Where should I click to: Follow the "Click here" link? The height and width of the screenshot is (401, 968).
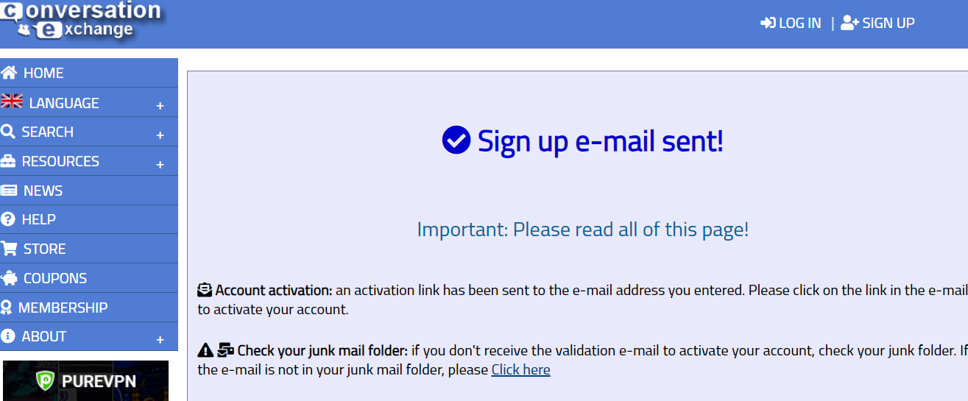coord(520,369)
